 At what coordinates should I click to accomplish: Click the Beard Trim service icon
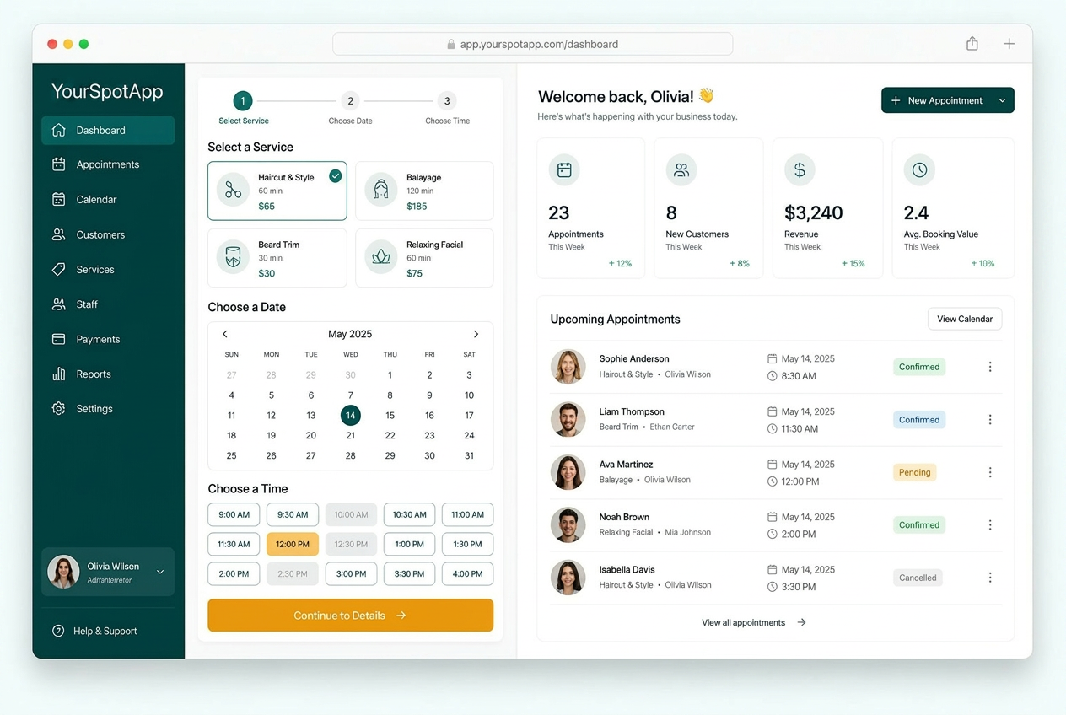pyautogui.click(x=233, y=257)
